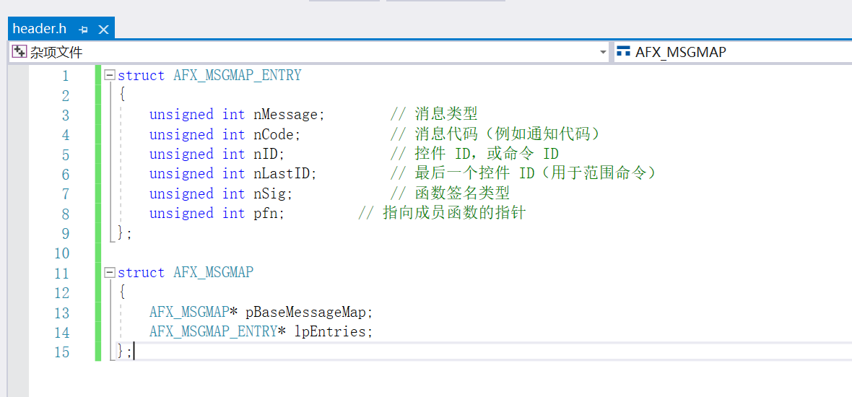Close the header.h tab
The width and height of the screenshot is (852, 397).
point(103,30)
